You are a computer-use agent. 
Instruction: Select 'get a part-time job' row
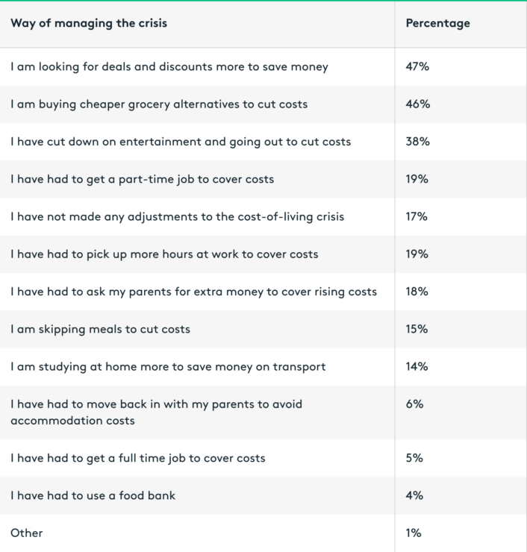click(x=263, y=179)
